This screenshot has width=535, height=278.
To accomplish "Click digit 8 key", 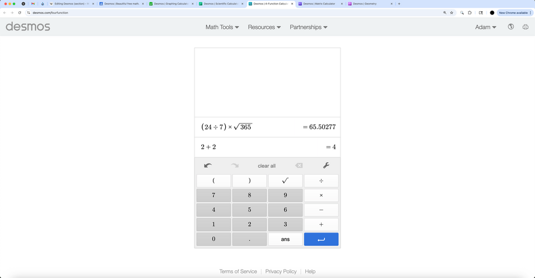I will pos(250,195).
